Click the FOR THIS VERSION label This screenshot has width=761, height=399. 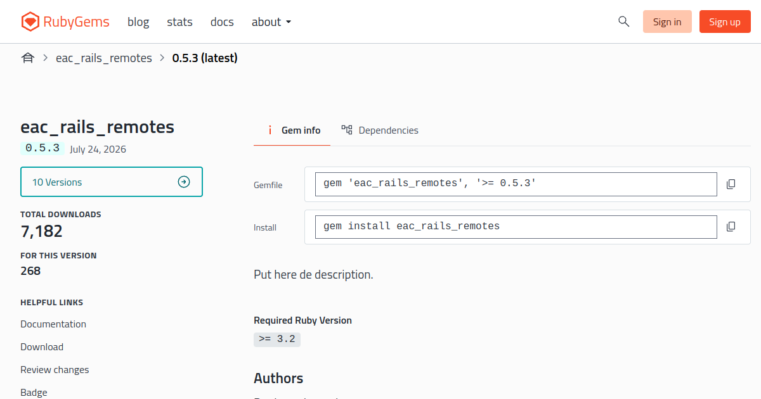[x=58, y=256]
